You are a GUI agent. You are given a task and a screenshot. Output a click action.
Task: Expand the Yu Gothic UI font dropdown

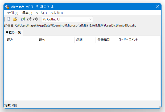point(90,19)
